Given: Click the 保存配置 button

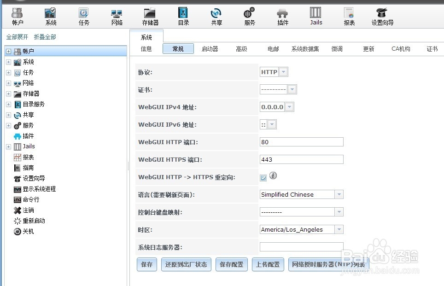Looking at the screenshot, I should coord(231,264).
